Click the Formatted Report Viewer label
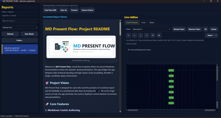Screen dimensions: 221x118 coord(55,17)
